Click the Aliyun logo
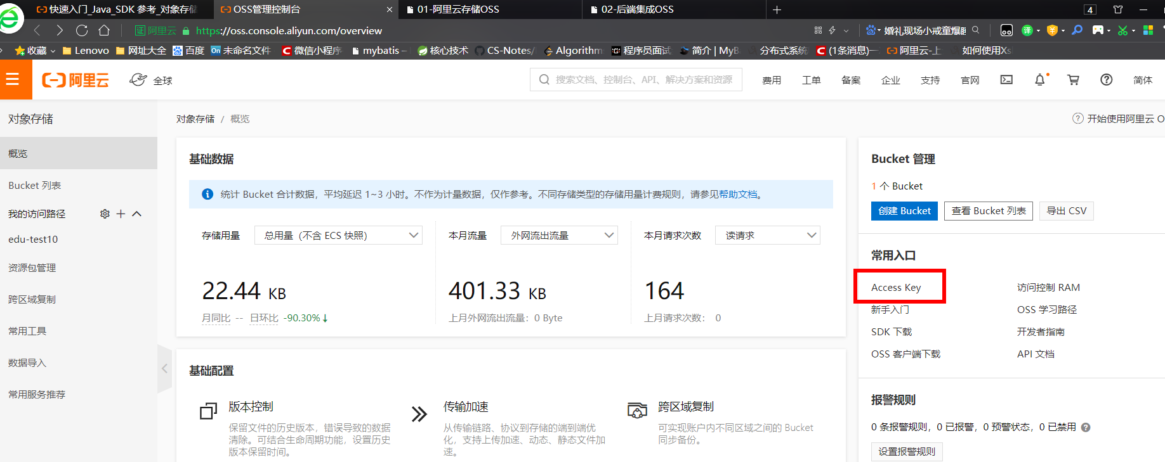This screenshot has width=1165, height=462. (x=76, y=80)
